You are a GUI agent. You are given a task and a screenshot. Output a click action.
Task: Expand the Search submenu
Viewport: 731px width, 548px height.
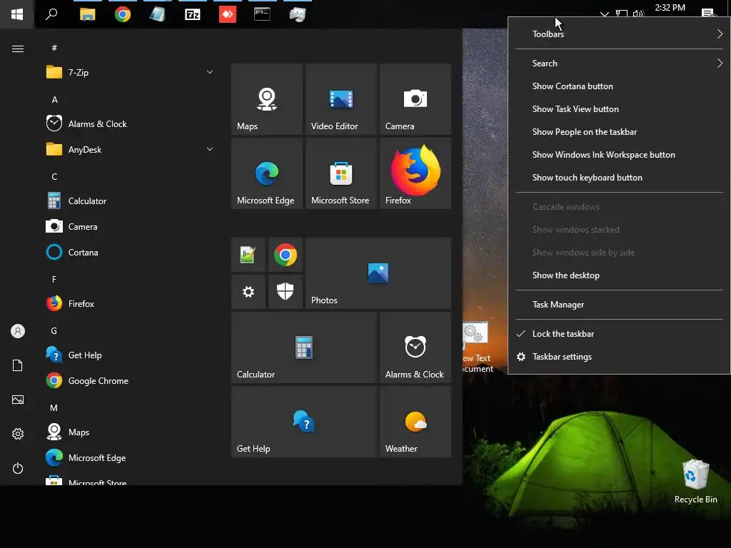pos(619,64)
